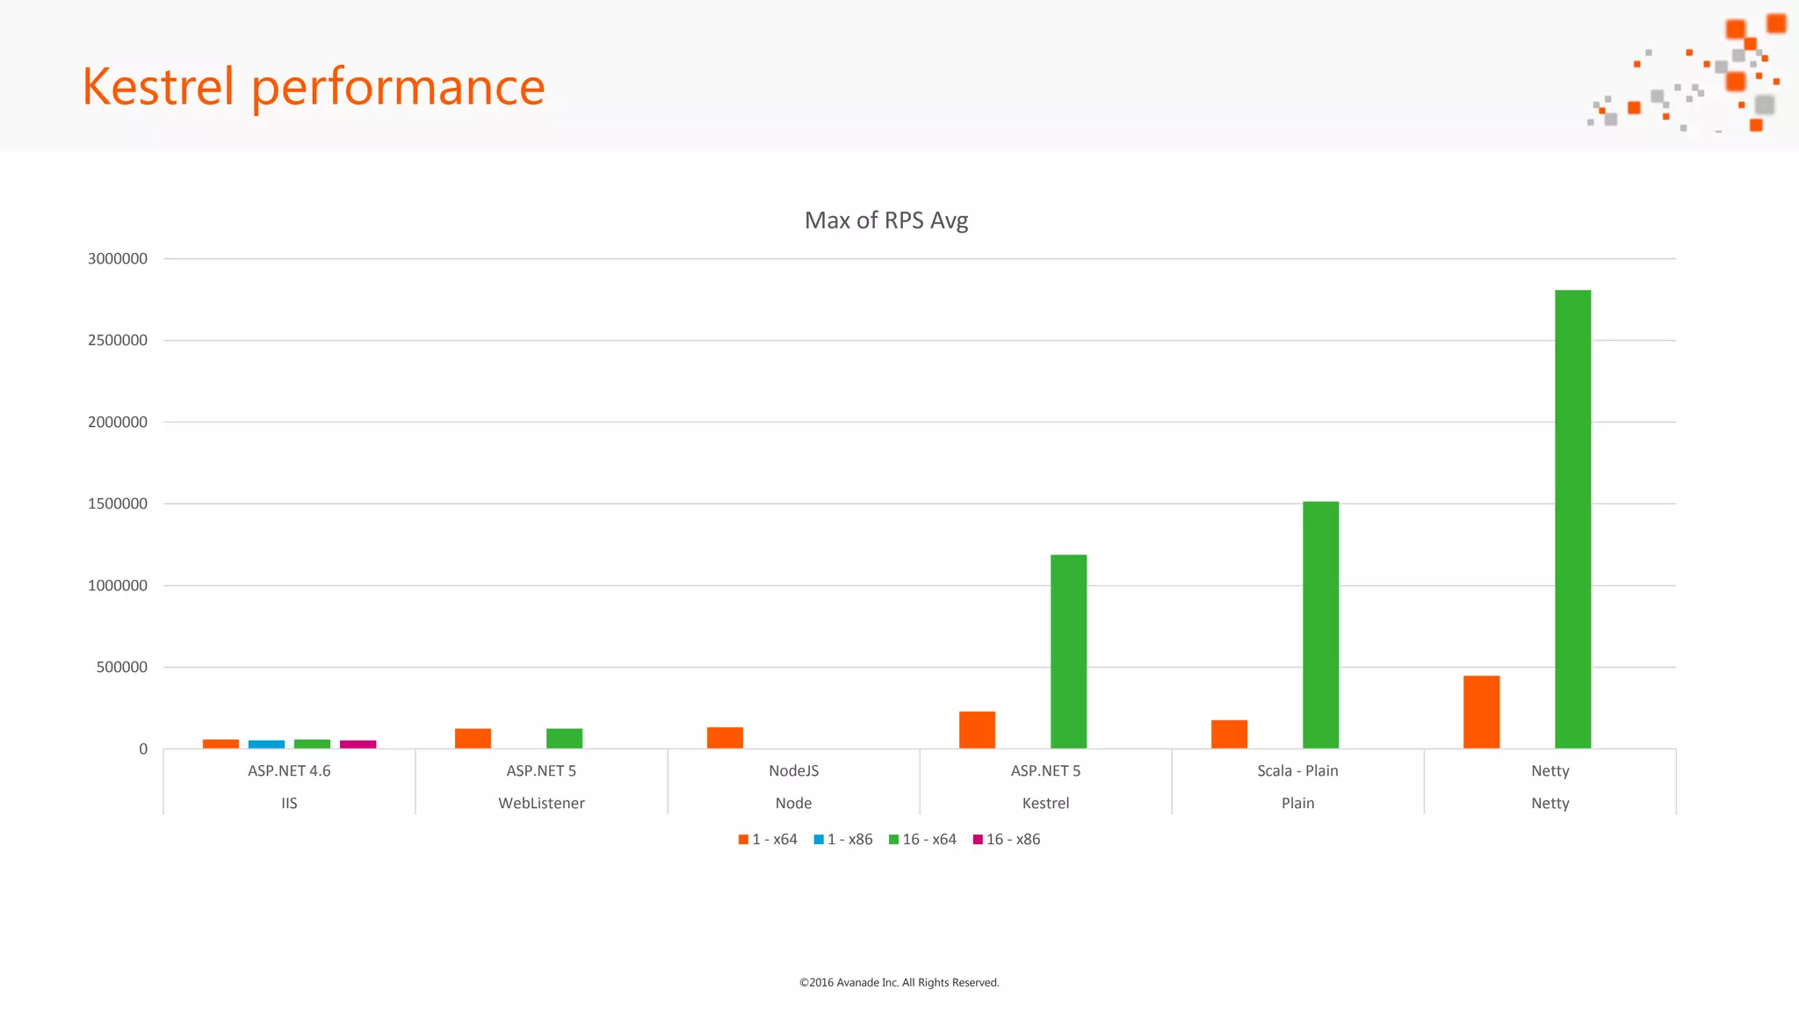Click the orange squares logo graphic

[1687, 74]
